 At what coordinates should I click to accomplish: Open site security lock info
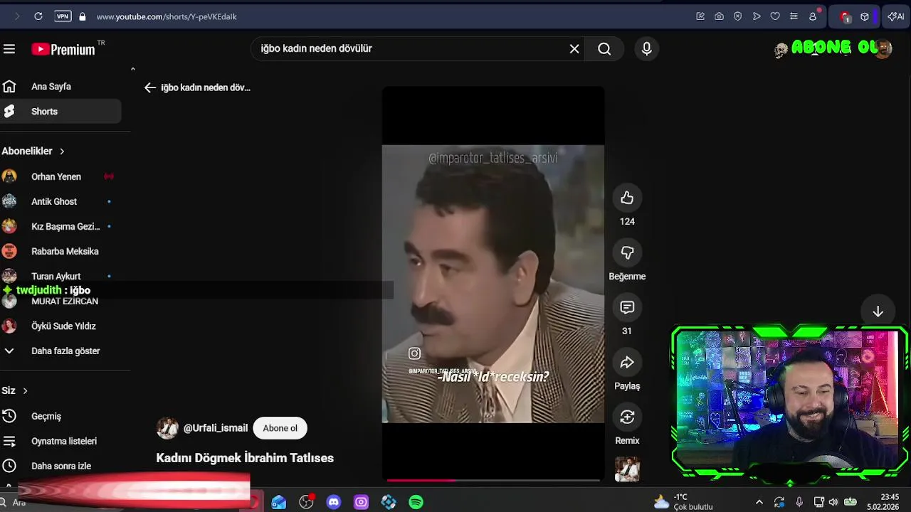[83, 16]
